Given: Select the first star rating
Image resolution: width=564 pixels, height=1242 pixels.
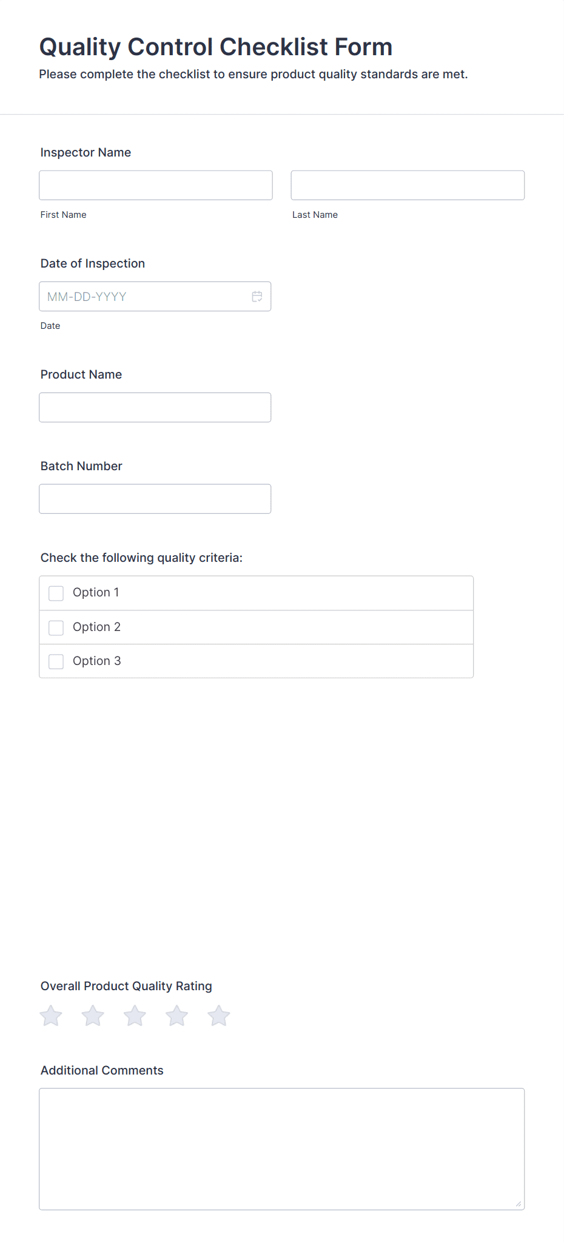Looking at the screenshot, I should [50, 1014].
